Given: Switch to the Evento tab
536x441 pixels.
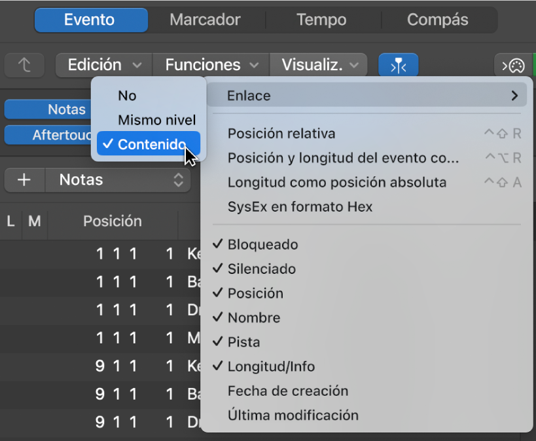Looking at the screenshot, I should (x=91, y=20).
